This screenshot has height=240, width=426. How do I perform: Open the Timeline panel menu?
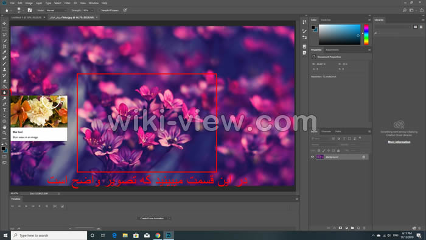tap(297, 199)
